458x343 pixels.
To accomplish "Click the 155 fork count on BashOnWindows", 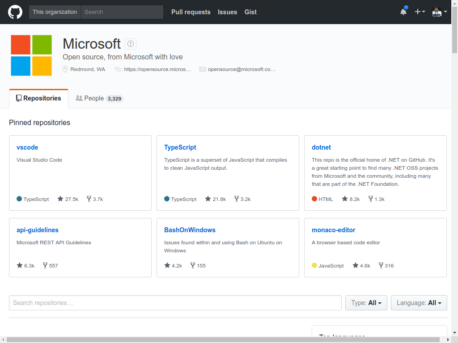I will coord(201,266).
